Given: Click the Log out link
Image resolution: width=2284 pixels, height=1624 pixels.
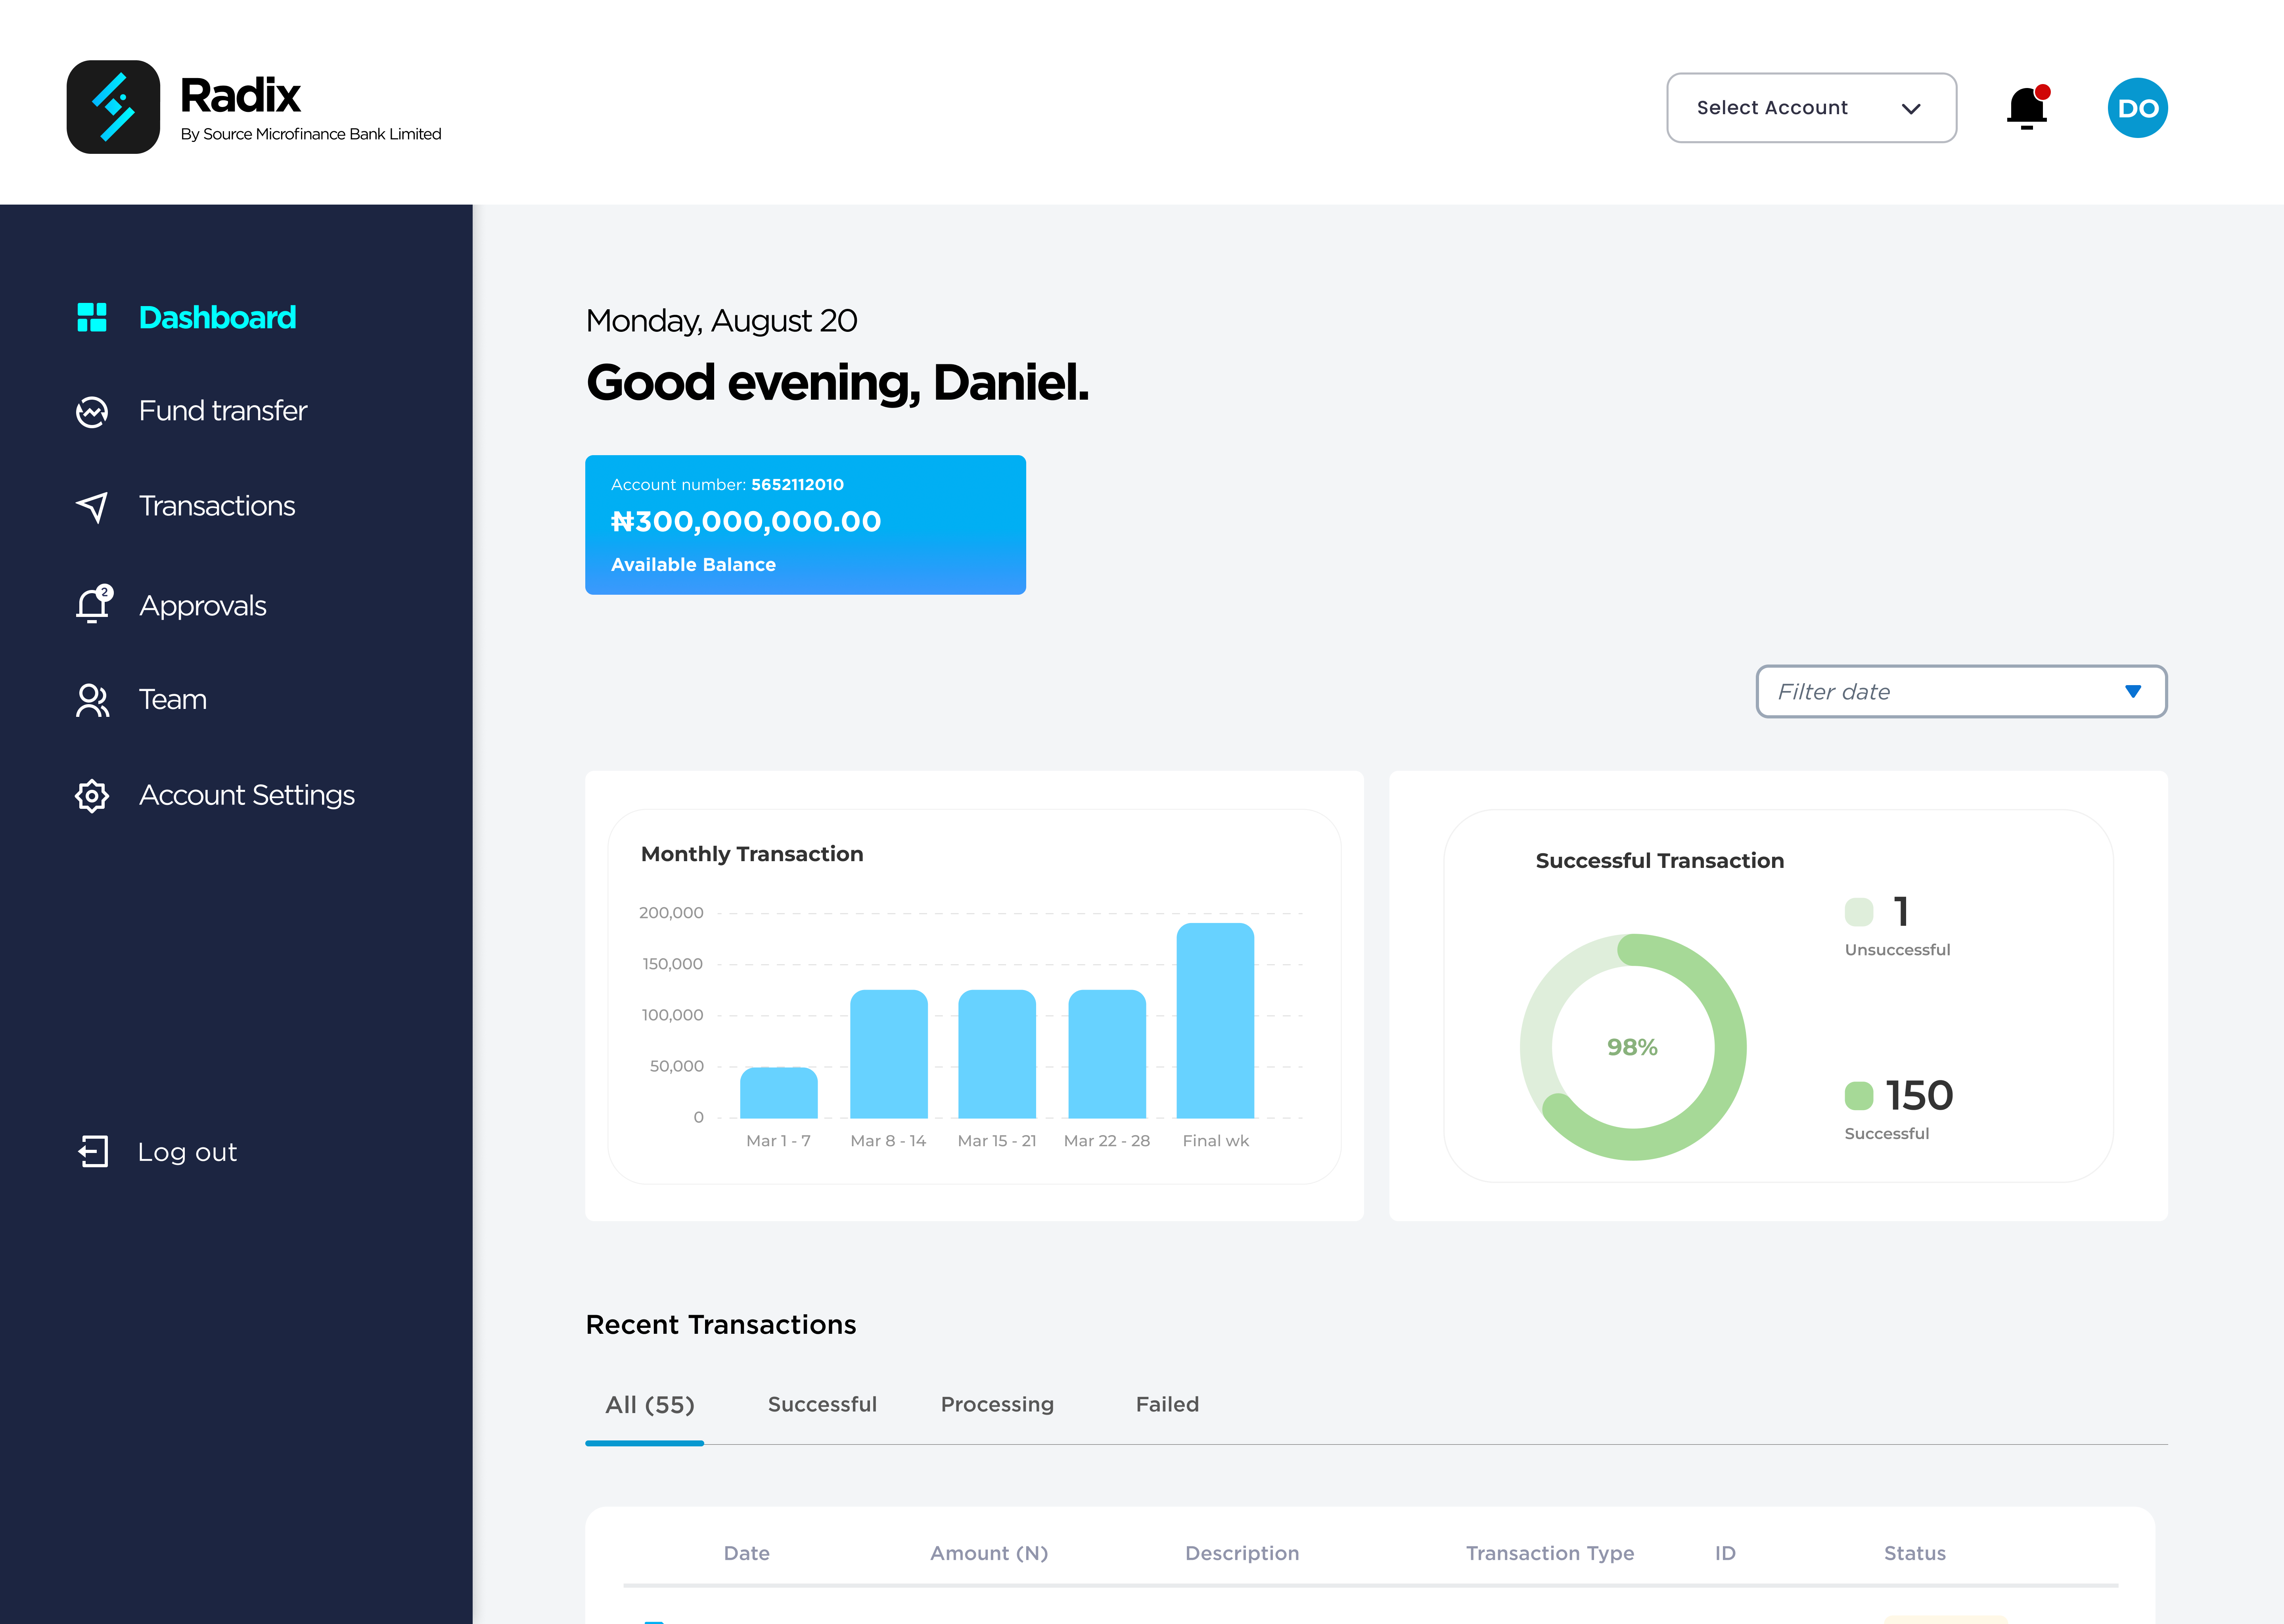Looking at the screenshot, I should (187, 1152).
